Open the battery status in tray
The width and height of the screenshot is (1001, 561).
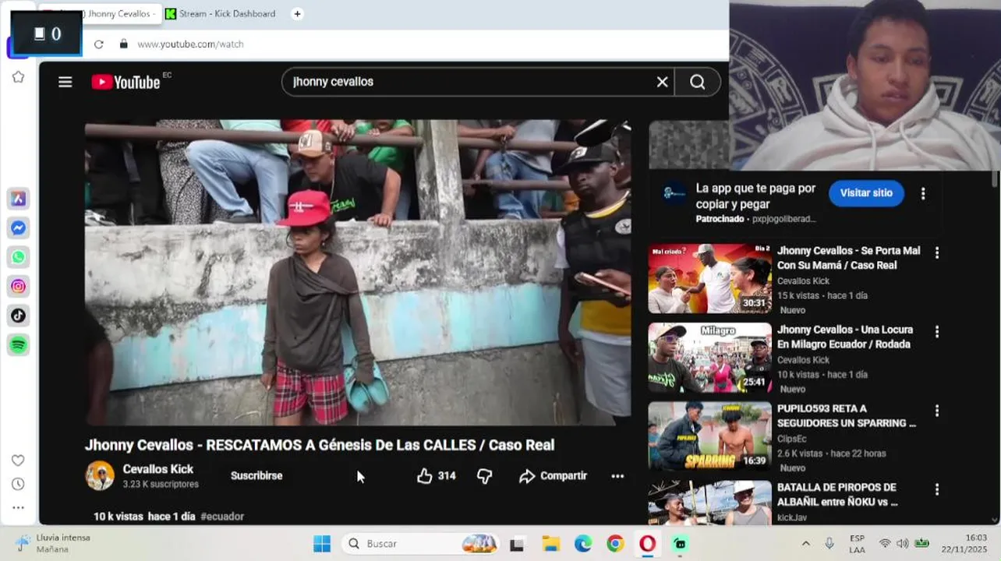pos(922,544)
